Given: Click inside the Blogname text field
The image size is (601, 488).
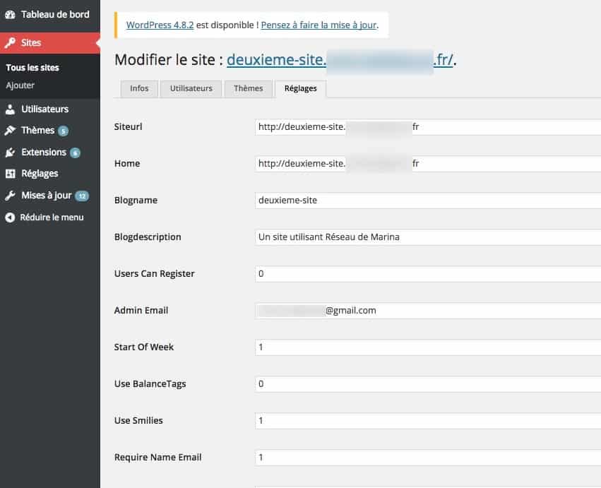Looking at the screenshot, I should 353,200.
